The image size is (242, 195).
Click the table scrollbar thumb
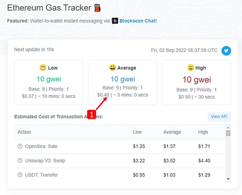pyautogui.click(x=228, y=133)
